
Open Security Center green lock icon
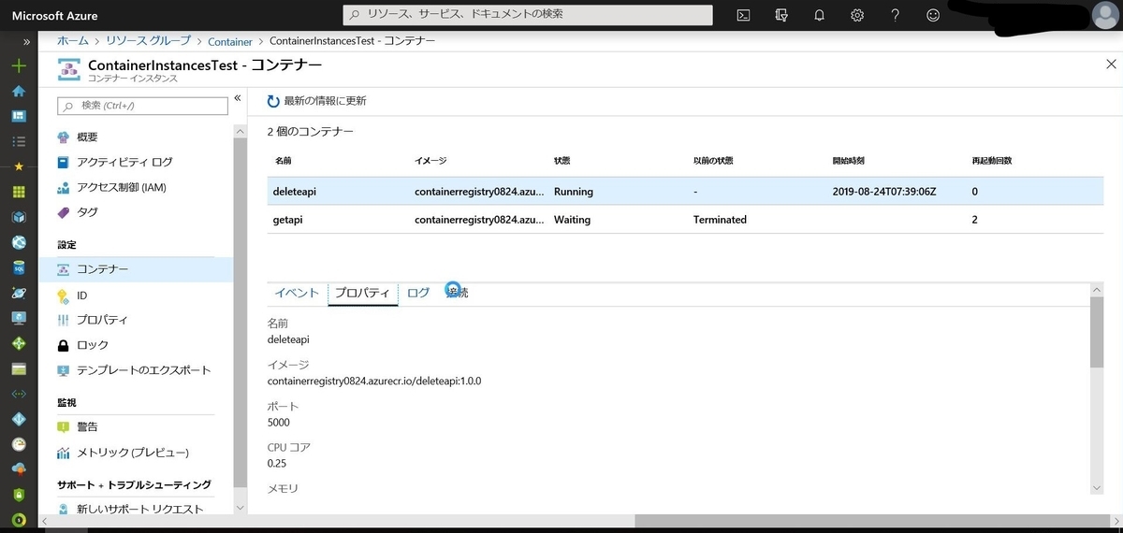18,495
